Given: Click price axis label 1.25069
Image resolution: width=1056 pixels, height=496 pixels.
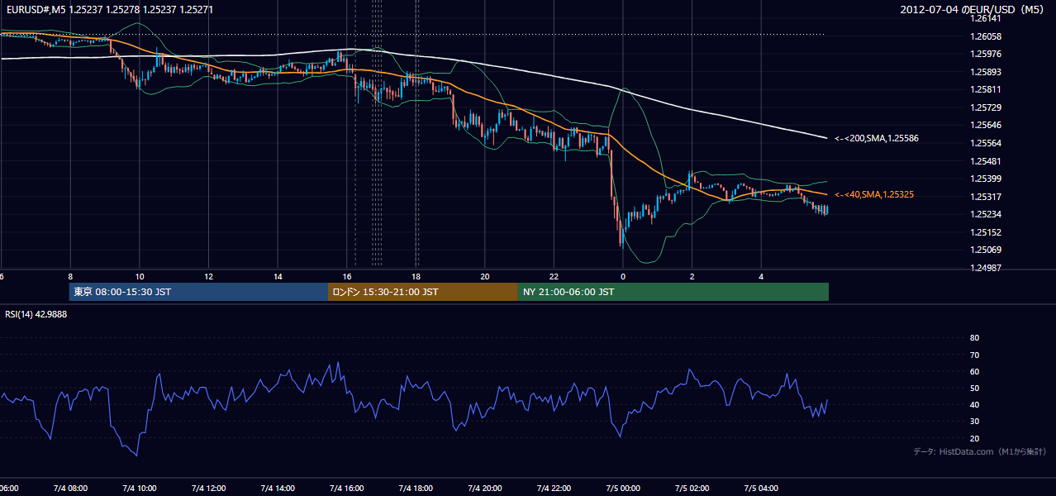Looking at the screenshot, I should pyautogui.click(x=986, y=250).
